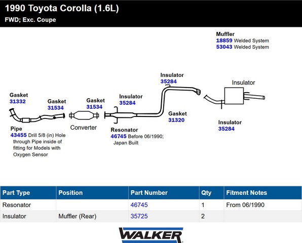This screenshot has width=302, height=243.
Task: Click the front pipe illustration
Action: point(37,116)
